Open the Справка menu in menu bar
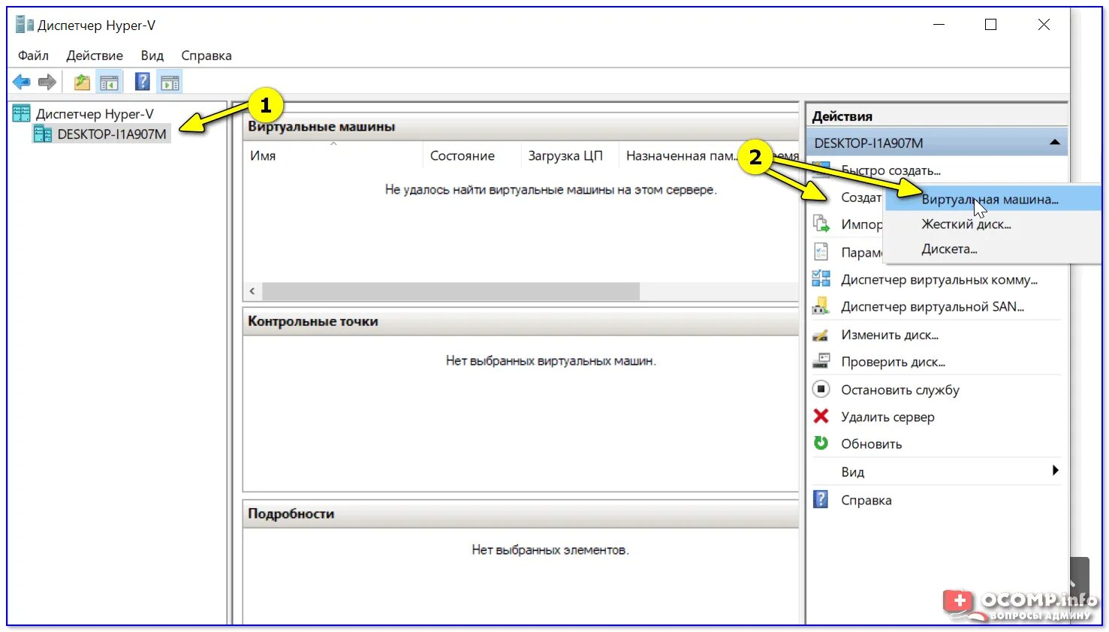 click(206, 56)
